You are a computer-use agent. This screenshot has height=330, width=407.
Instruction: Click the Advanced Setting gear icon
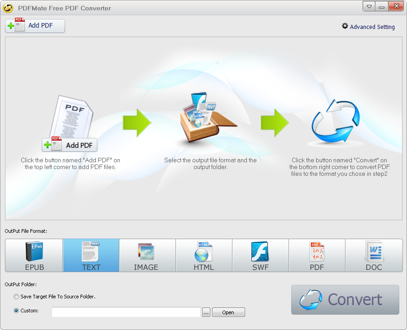pos(345,26)
